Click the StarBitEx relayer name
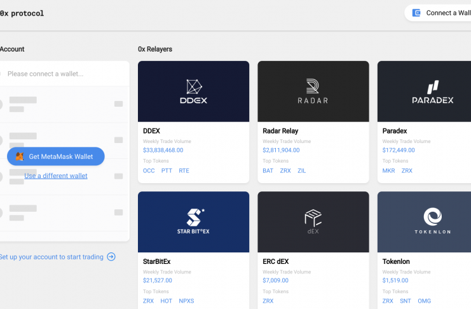 [156, 261]
